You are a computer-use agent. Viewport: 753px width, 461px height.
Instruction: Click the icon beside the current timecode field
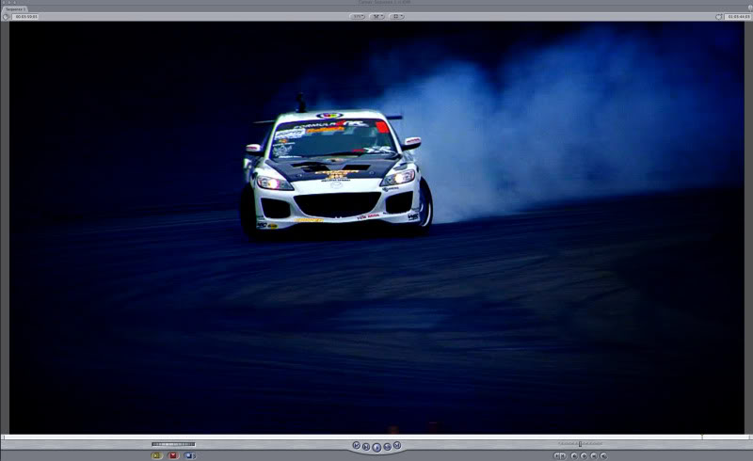coord(719,17)
